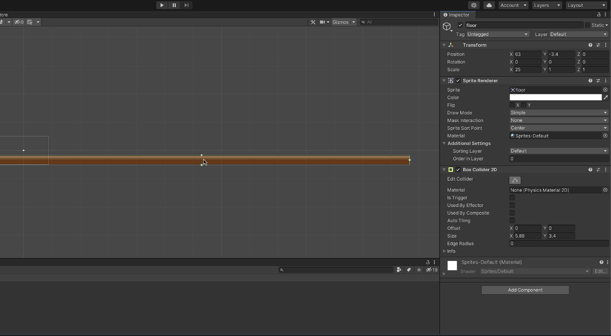Open the Layers dropdown
This screenshot has height=336, width=611.
pyautogui.click(x=547, y=5)
